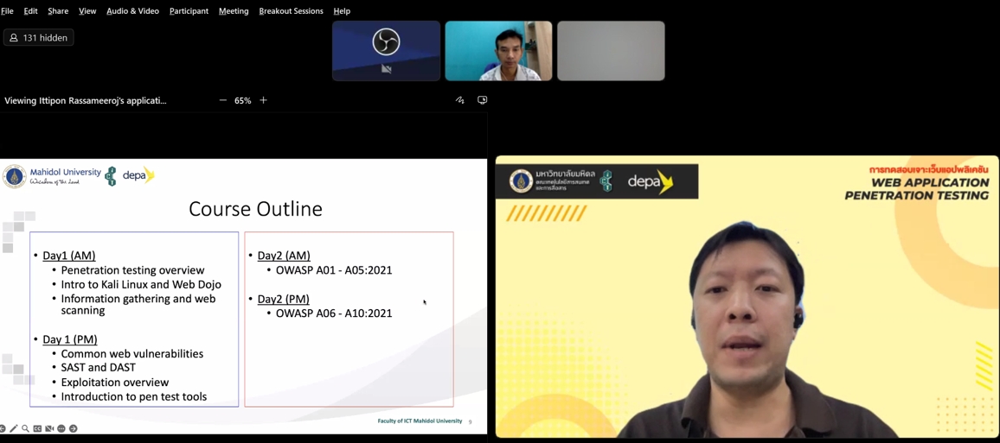Click the zoom out minus icon
The height and width of the screenshot is (443, 1000).
coord(223,100)
